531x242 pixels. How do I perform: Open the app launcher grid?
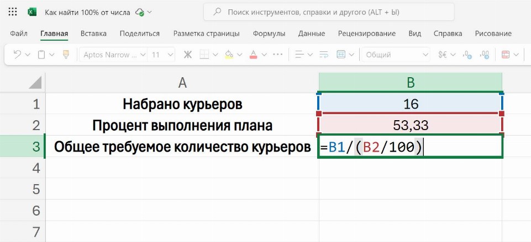[13, 12]
